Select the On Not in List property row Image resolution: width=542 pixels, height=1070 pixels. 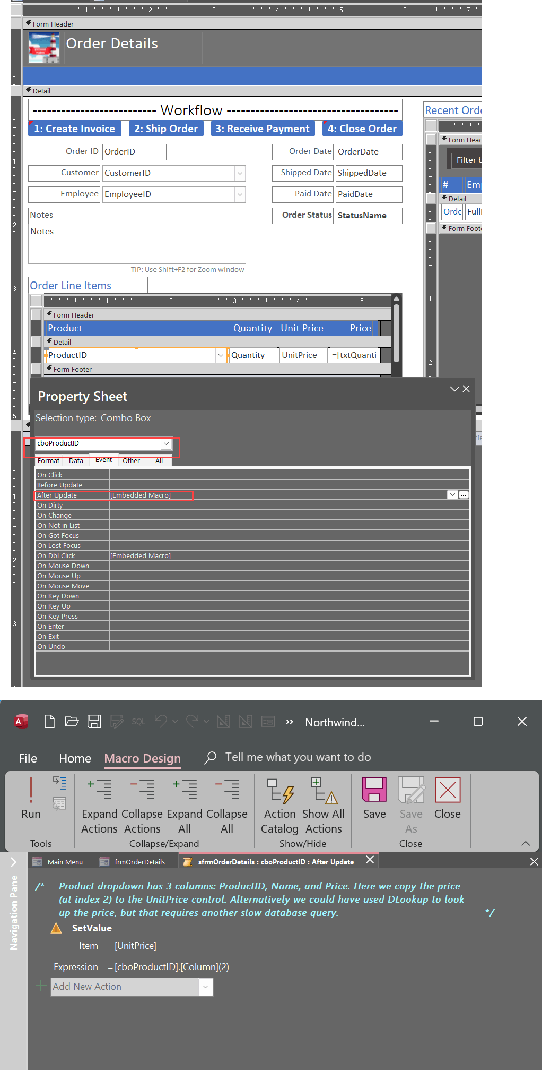[x=252, y=526]
